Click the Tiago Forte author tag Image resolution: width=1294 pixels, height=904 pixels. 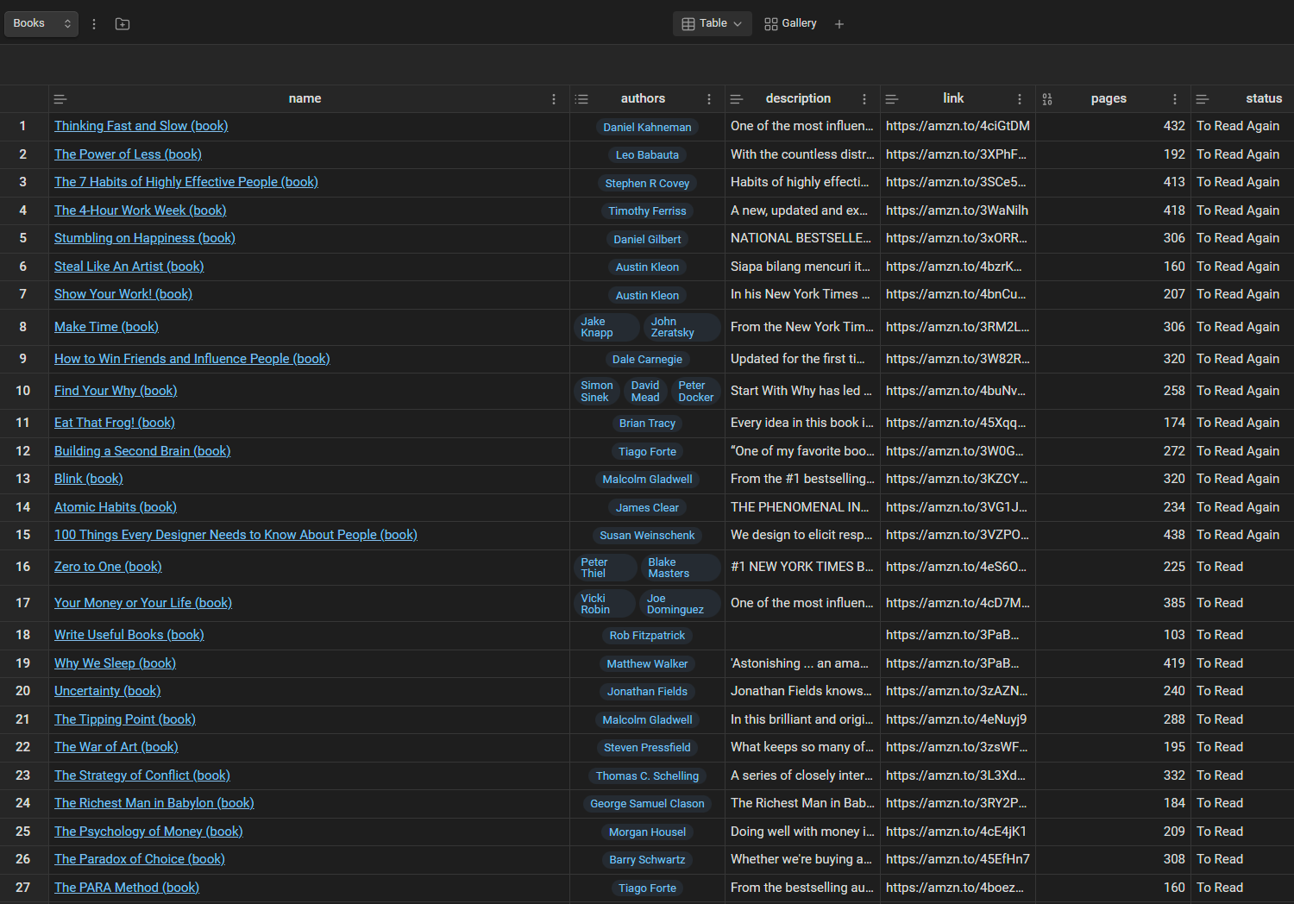[647, 451]
